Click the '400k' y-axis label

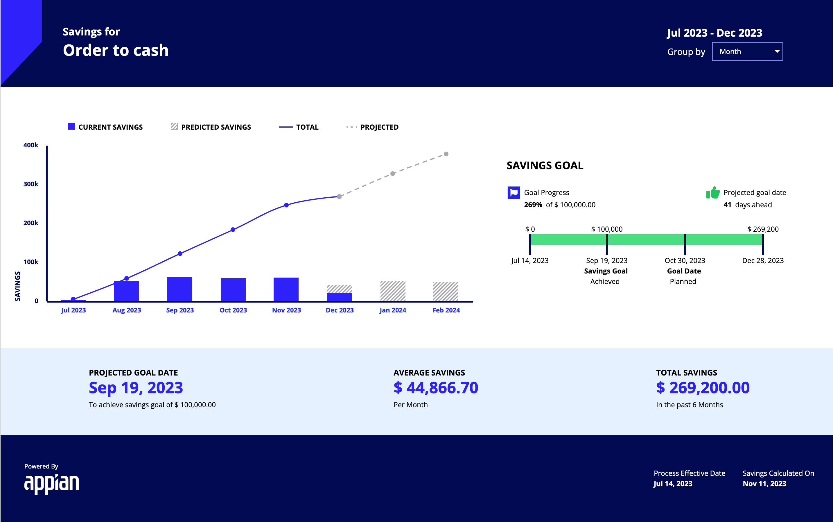[x=31, y=145]
